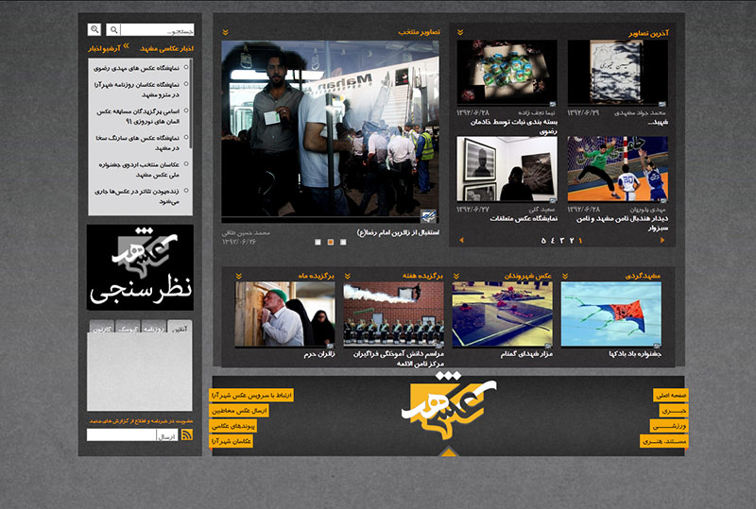
Task: Click gallery icon on نمایشگاه عکس متعلقات thumbnail
Action: click(553, 199)
